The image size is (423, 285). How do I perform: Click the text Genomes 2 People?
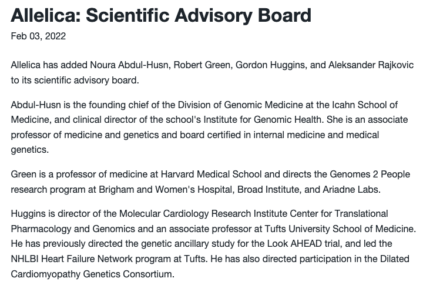point(370,175)
